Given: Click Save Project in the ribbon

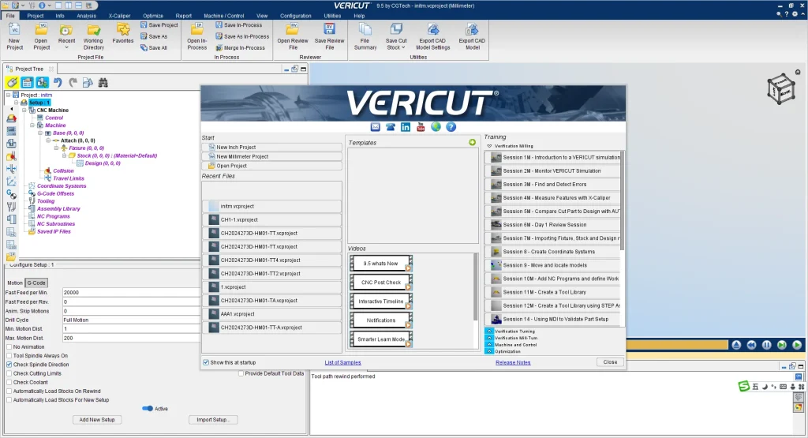Looking at the screenshot, I should point(159,24).
